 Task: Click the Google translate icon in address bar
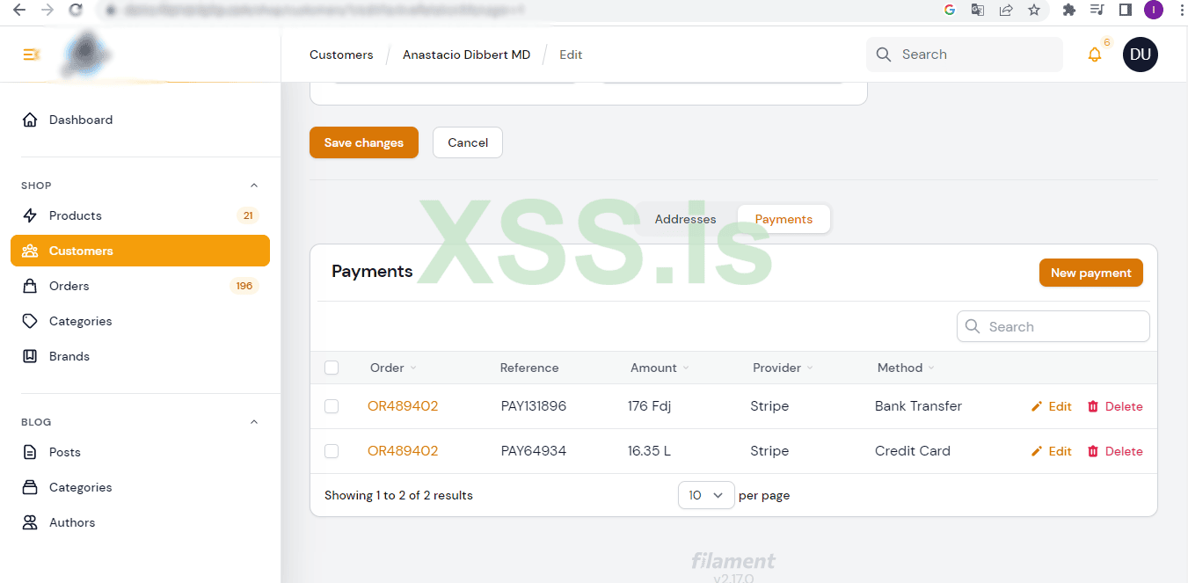tap(978, 10)
